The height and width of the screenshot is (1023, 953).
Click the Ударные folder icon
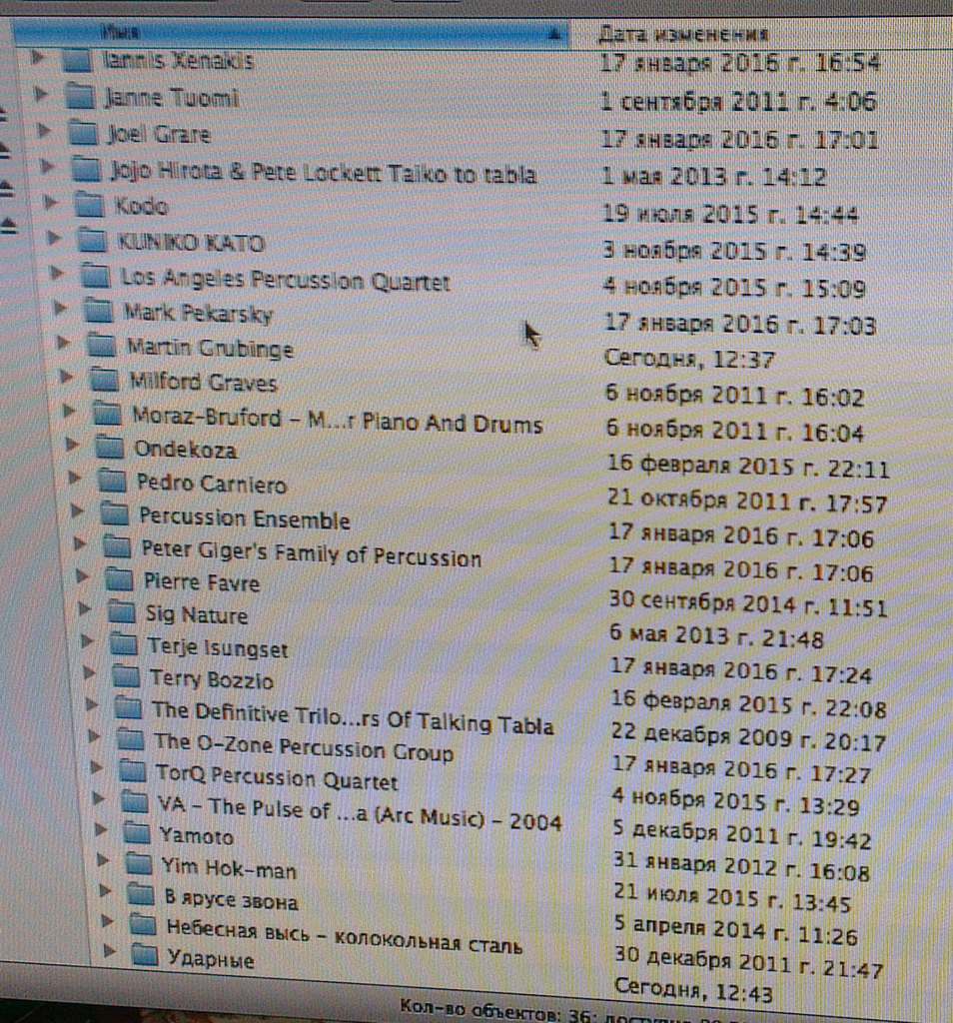(x=145, y=957)
